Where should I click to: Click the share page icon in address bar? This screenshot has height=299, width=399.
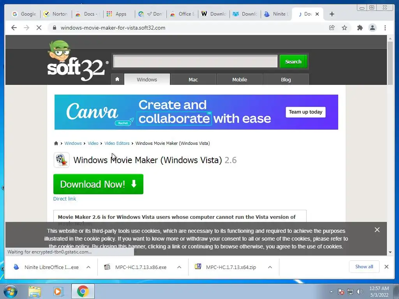pos(332,28)
